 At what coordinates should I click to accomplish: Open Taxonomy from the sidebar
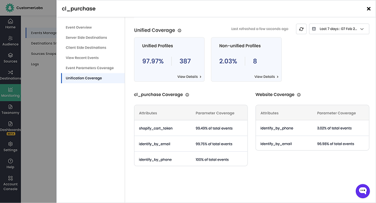coord(10,109)
